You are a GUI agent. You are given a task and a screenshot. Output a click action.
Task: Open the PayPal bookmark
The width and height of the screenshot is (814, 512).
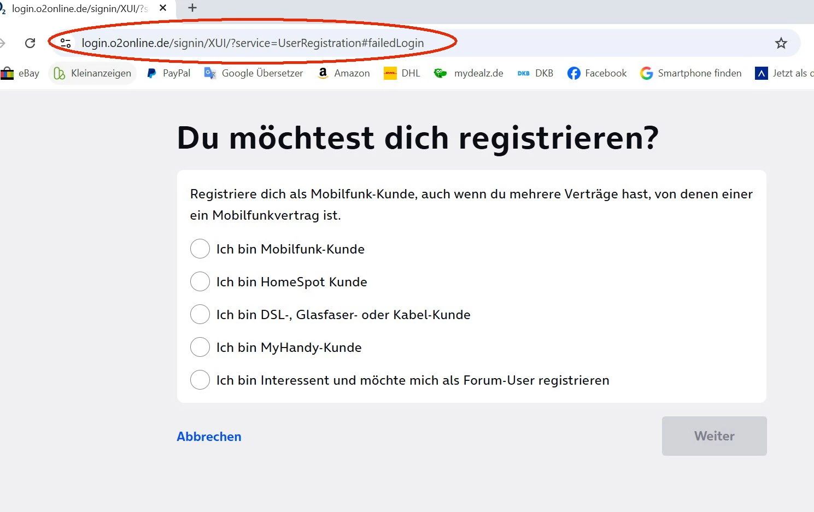pyautogui.click(x=169, y=73)
